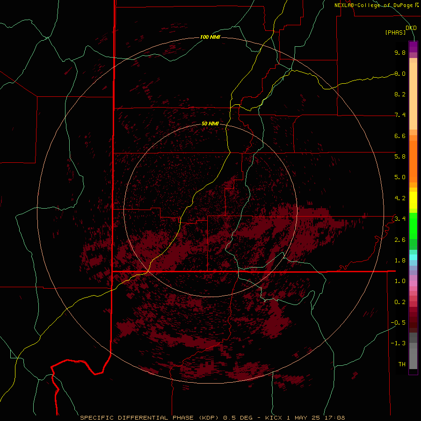The height and width of the screenshot is (421, 421).
Task: Click the 1.0 scale value
Action: pyautogui.click(x=400, y=281)
